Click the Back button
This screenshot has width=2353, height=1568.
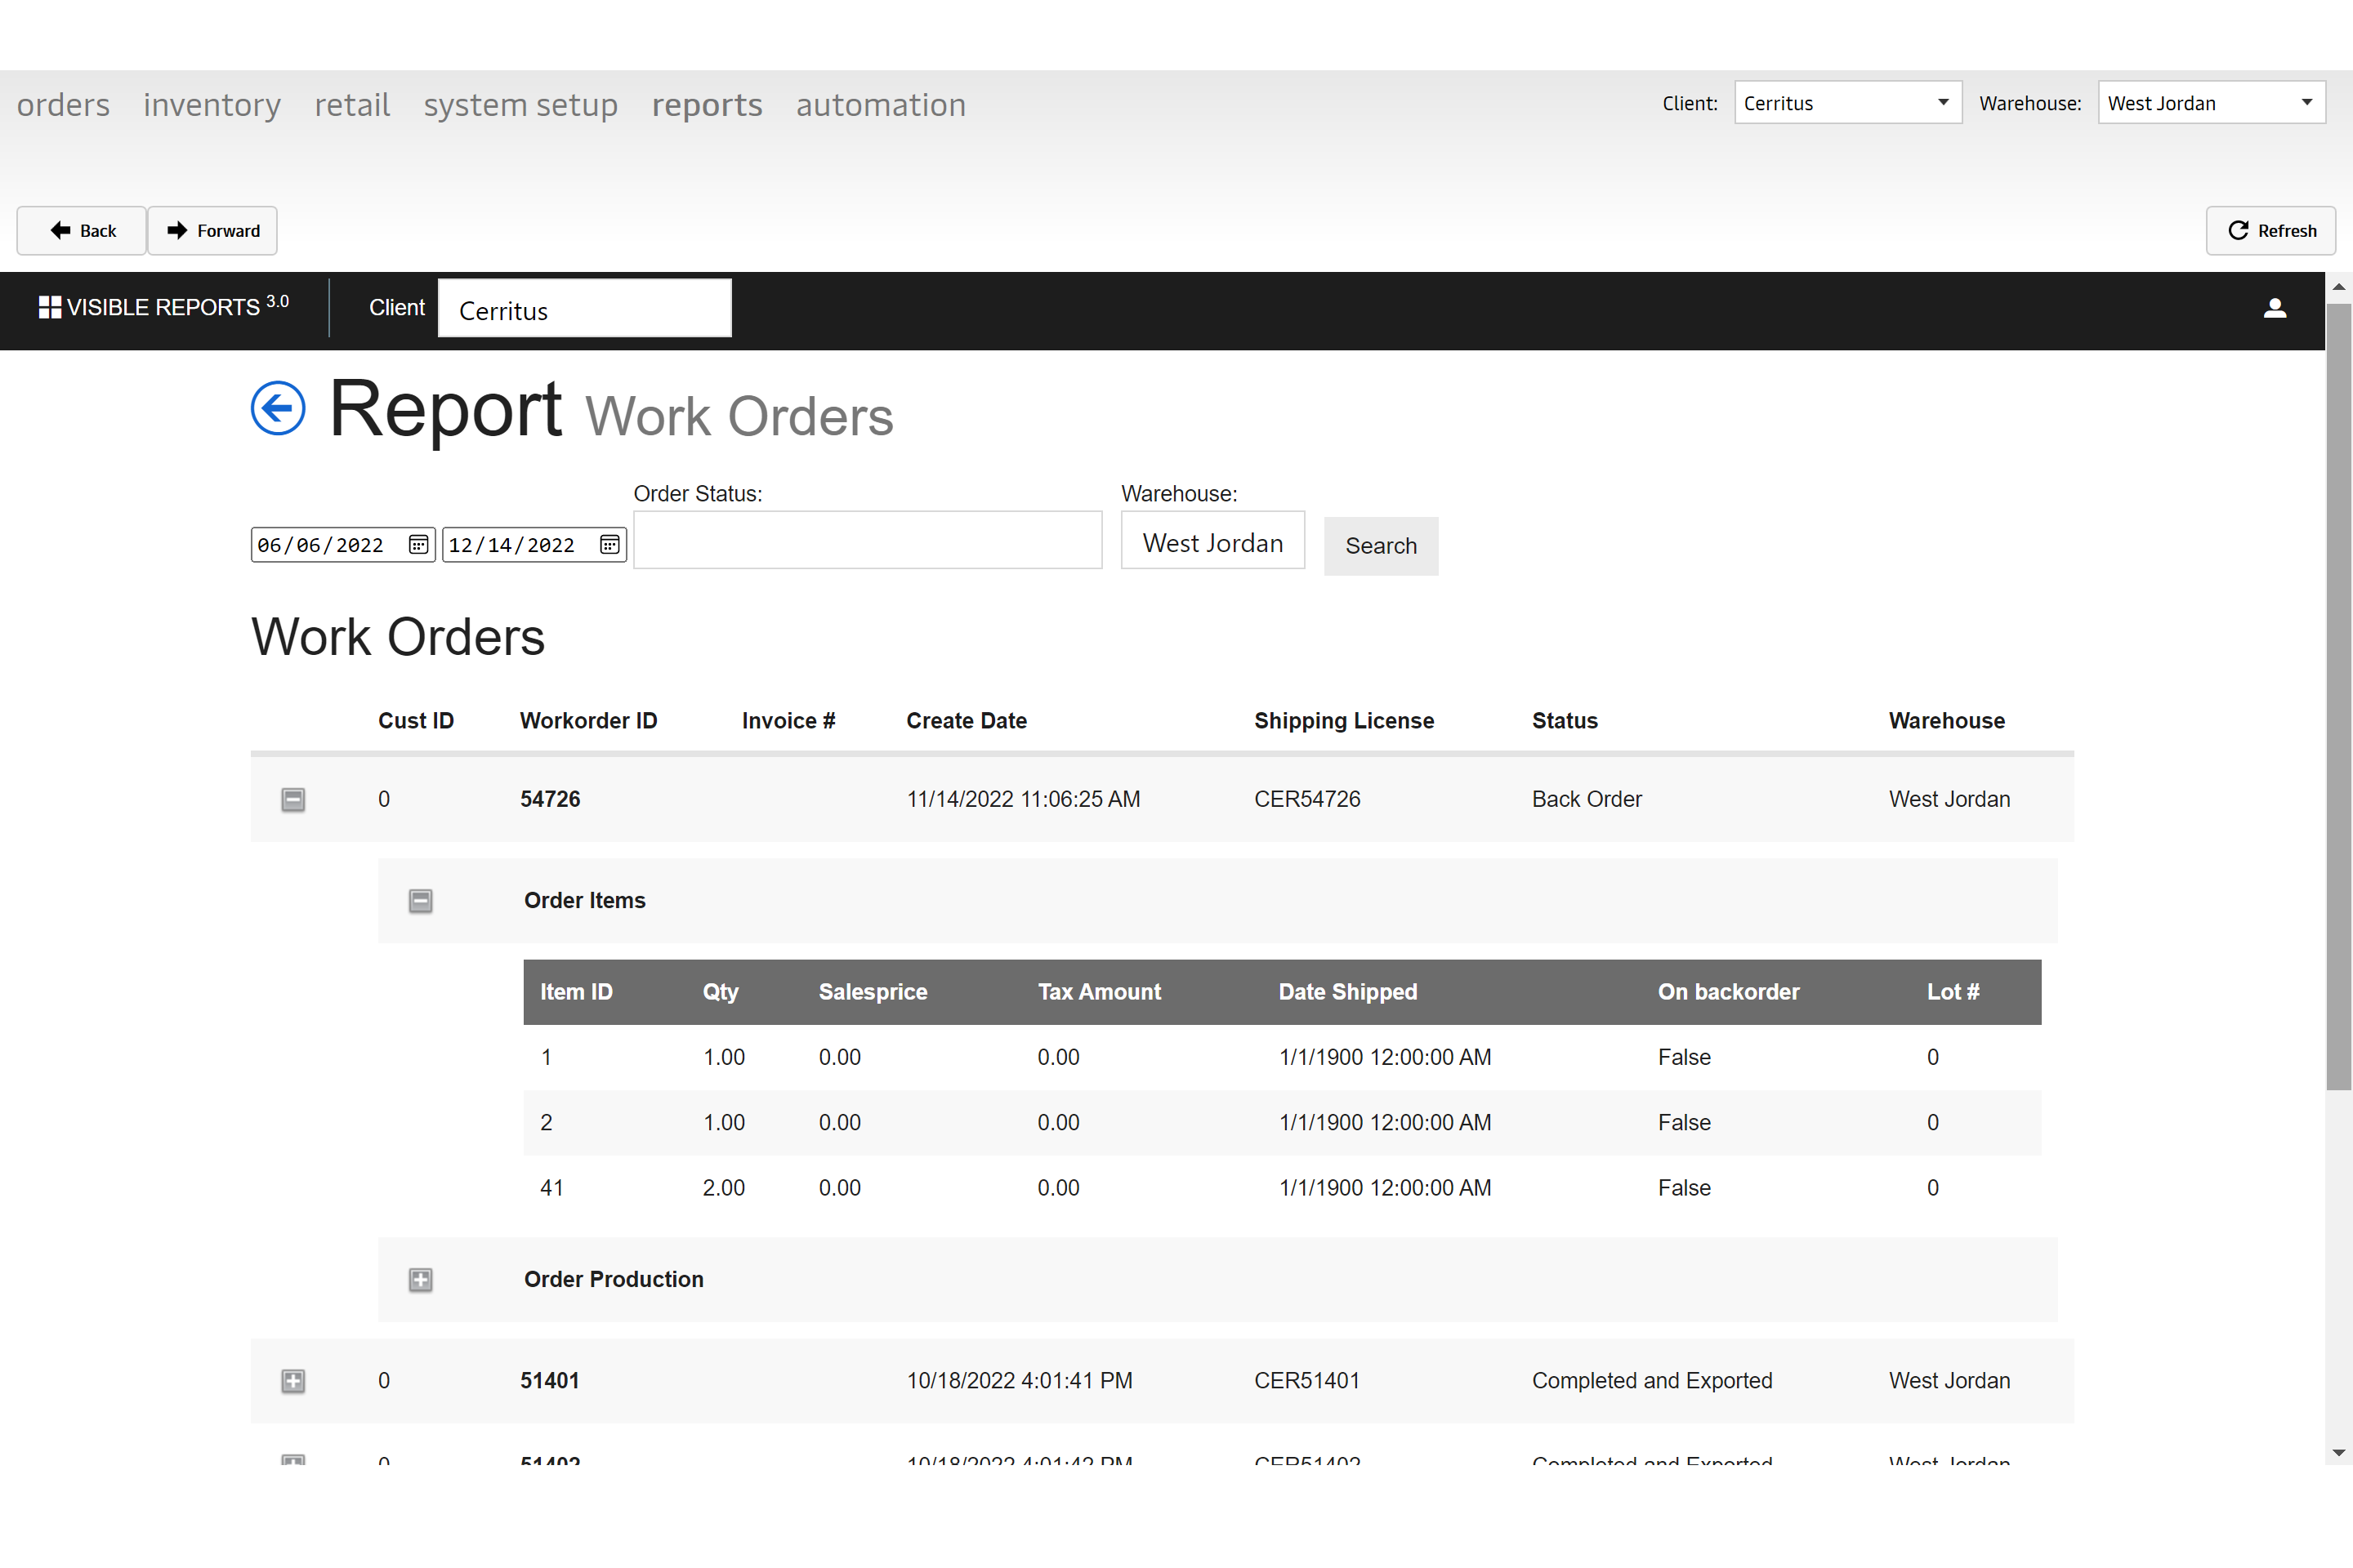[82, 231]
